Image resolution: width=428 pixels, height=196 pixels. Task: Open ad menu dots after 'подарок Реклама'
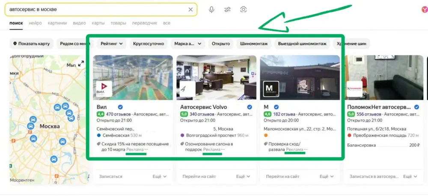[223, 150]
